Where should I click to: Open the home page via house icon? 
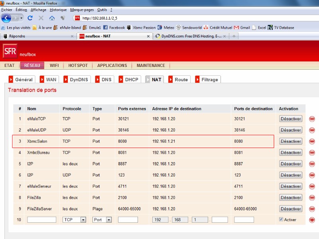pyautogui.click(x=52, y=18)
